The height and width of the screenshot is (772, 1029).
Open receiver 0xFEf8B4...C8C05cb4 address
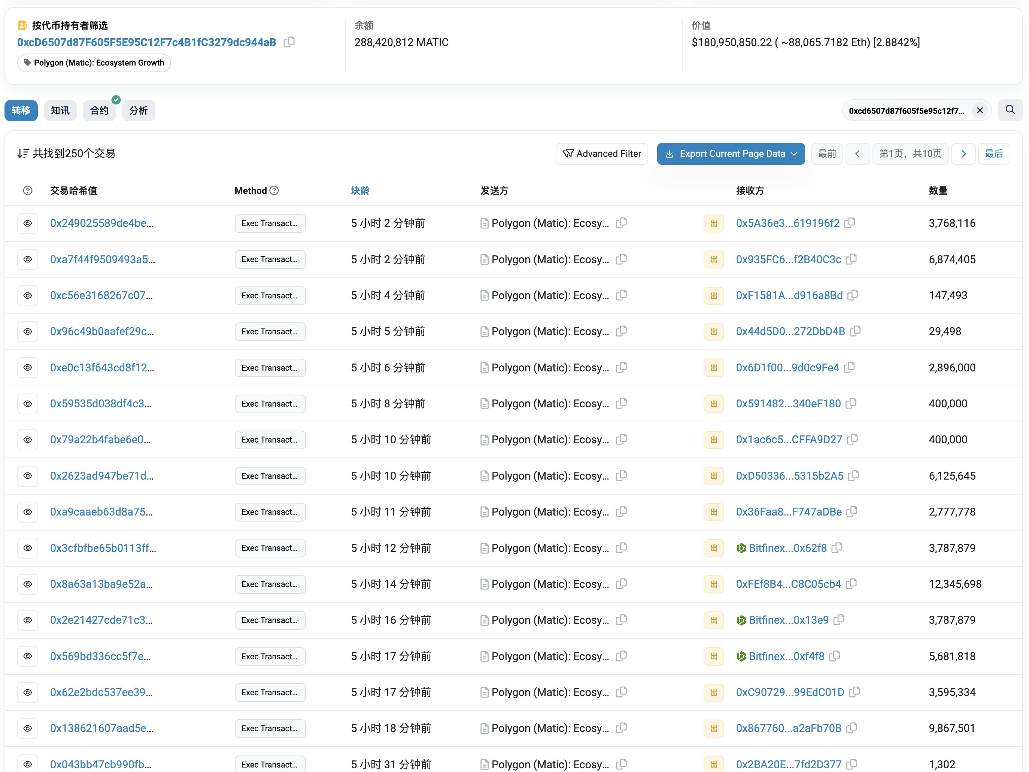tap(789, 584)
